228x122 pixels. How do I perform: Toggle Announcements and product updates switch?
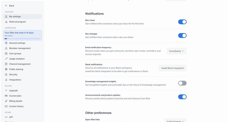[x=182, y=97]
